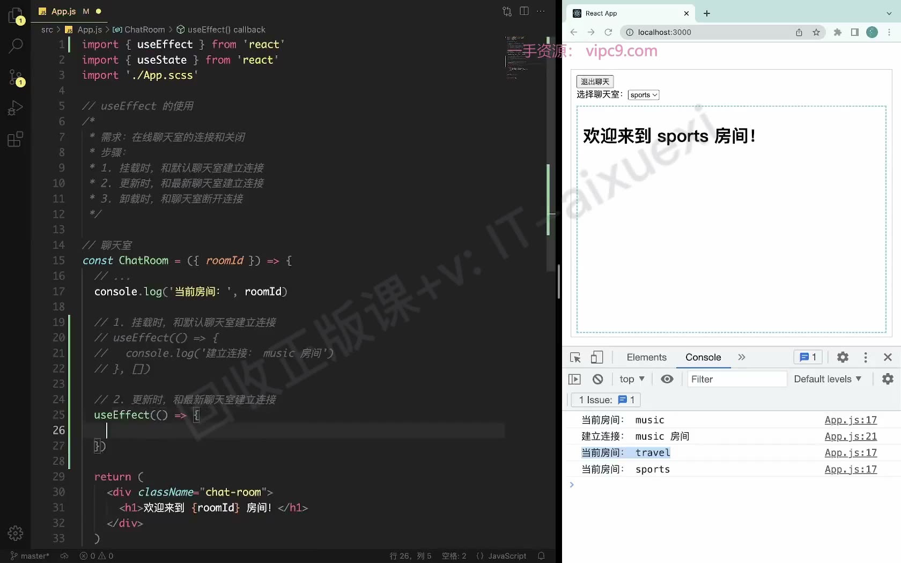Viewport: 901px width, 563px height.
Task: Toggle the console sidebar panel
Action: coord(574,379)
